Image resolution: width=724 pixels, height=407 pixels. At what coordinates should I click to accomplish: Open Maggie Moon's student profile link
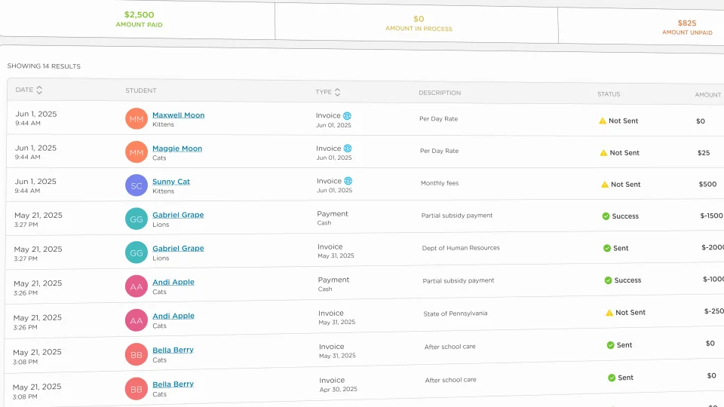point(176,148)
